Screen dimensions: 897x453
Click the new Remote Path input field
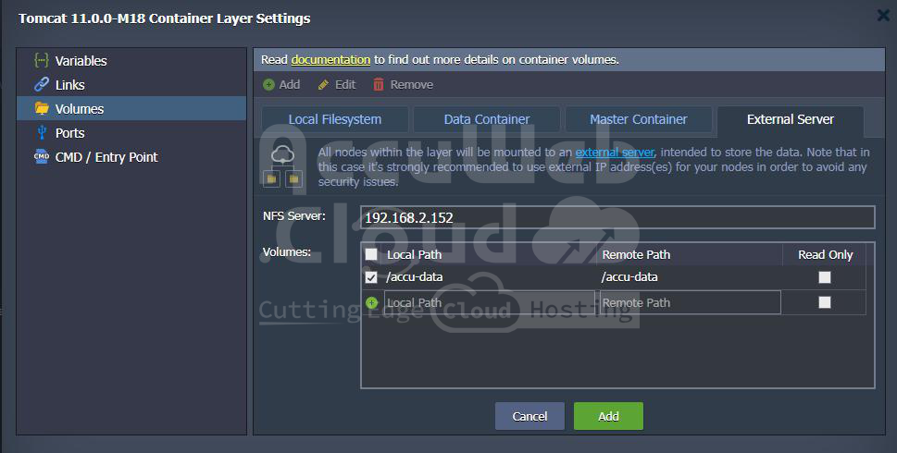click(x=690, y=302)
